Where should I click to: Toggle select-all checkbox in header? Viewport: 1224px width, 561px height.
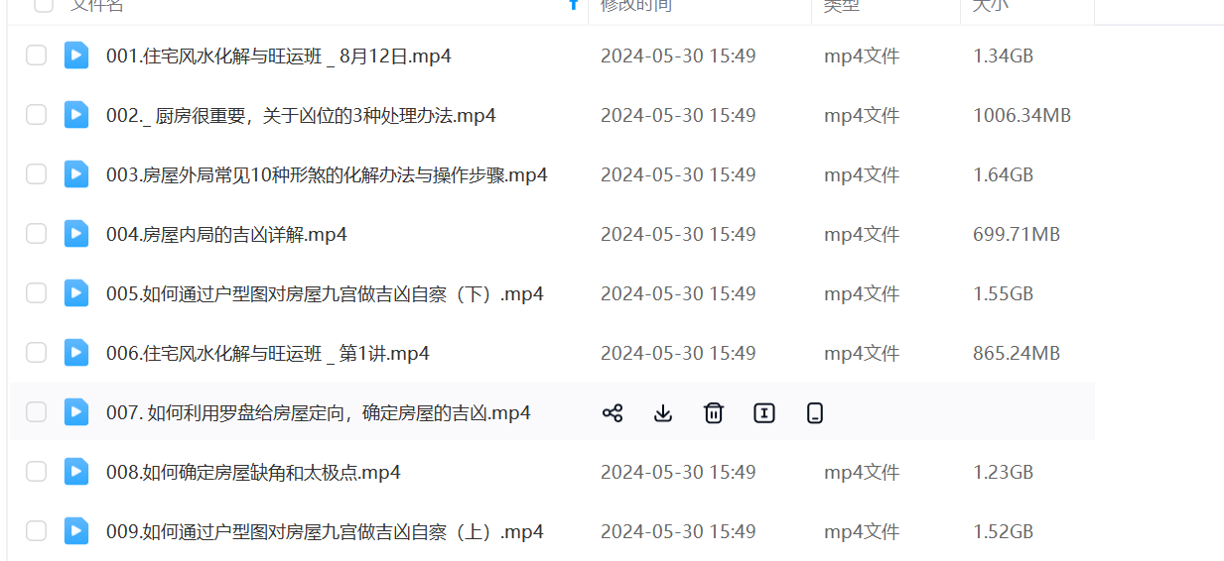pos(43,5)
